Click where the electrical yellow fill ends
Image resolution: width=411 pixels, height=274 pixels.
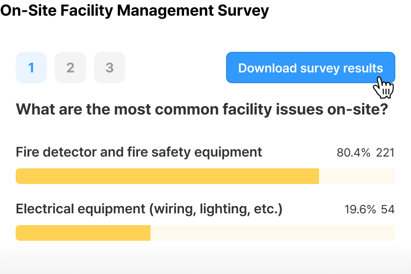point(151,233)
